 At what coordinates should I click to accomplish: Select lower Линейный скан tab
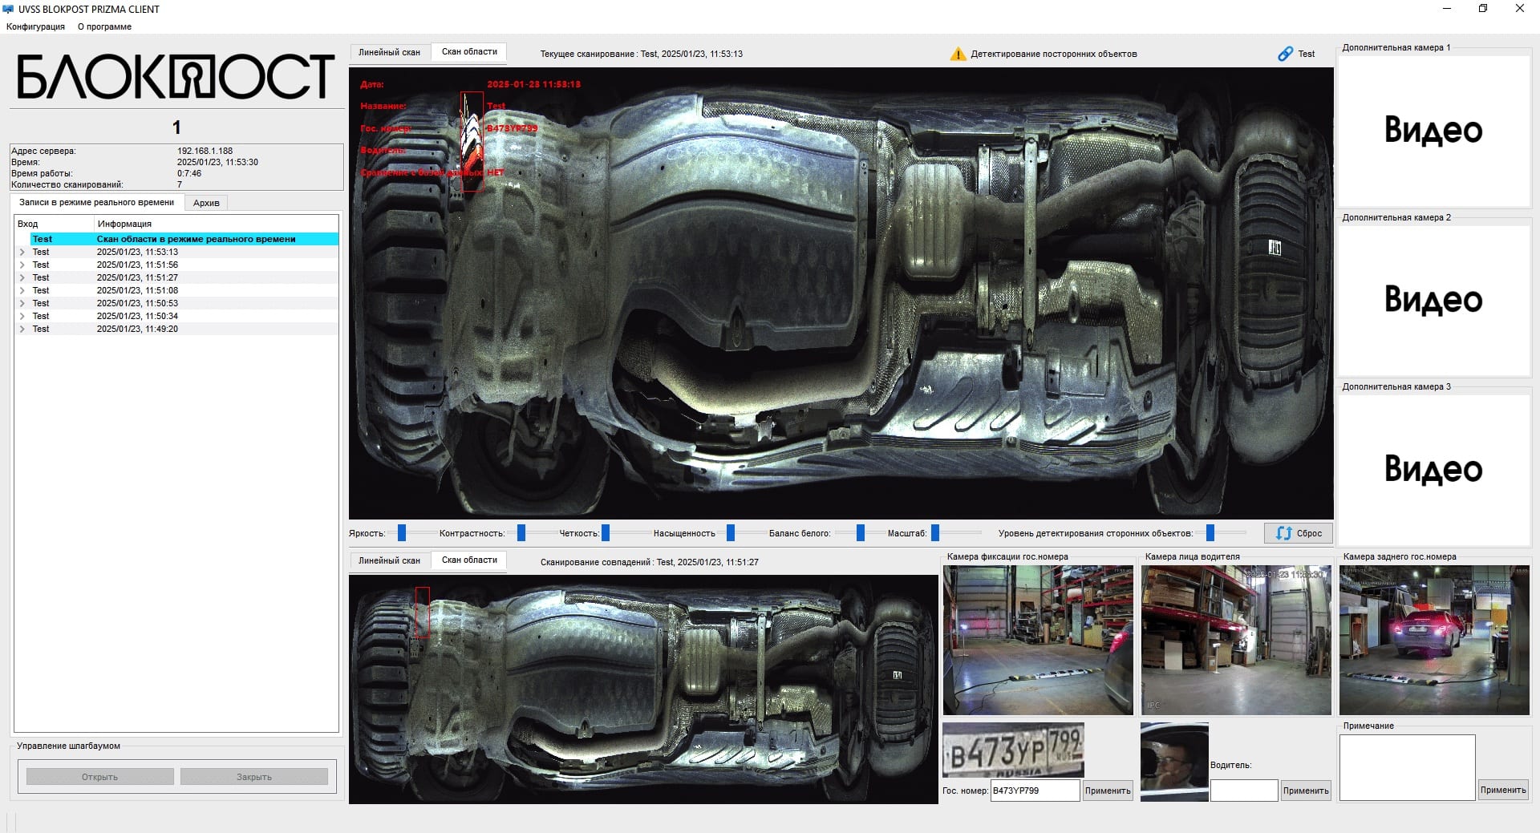coord(389,560)
